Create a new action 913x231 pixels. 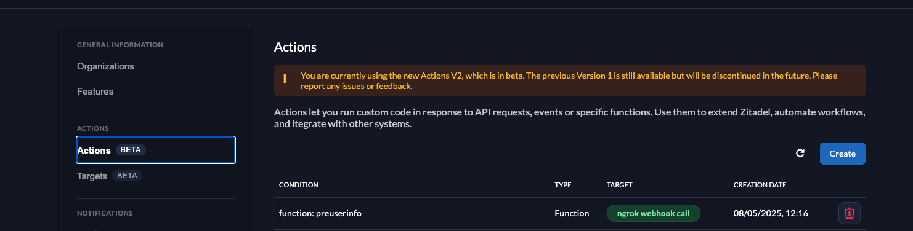842,154
